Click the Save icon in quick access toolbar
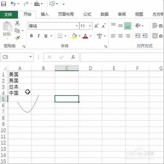 pyautogui.click(x=4, y=4)
